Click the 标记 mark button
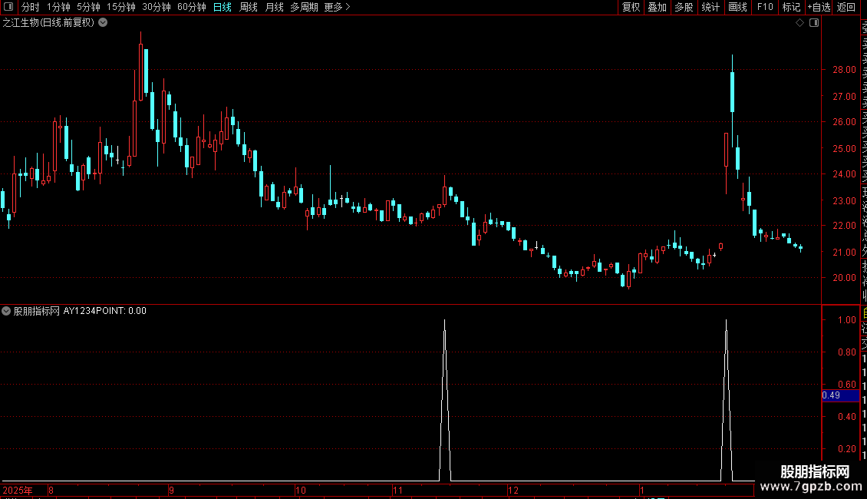 coord(791,7)
